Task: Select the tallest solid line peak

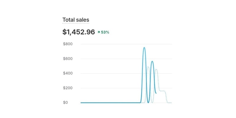Action: click(144, 47)
